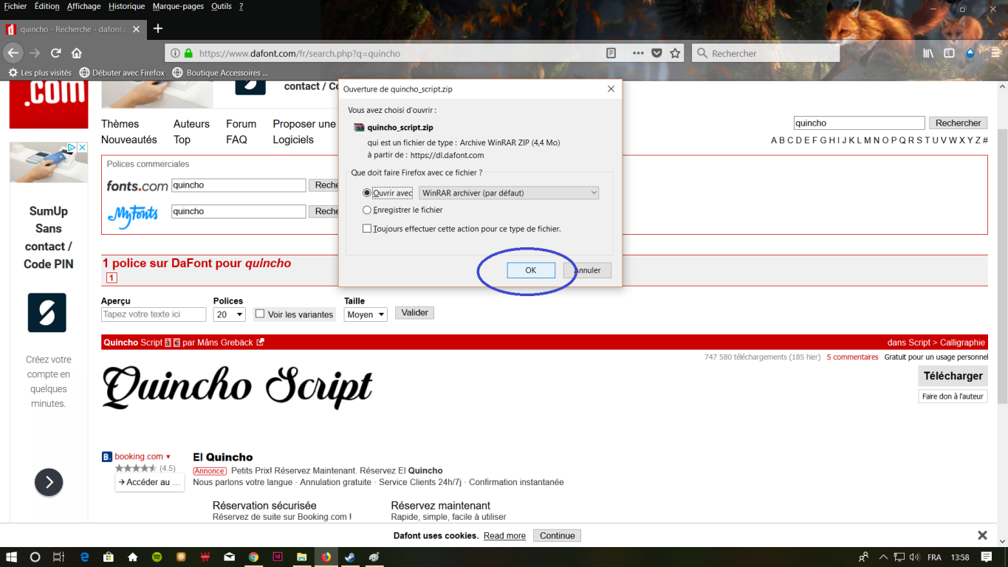
Task: Toggle reader view icon in address bar
Action: click(611, 53)
